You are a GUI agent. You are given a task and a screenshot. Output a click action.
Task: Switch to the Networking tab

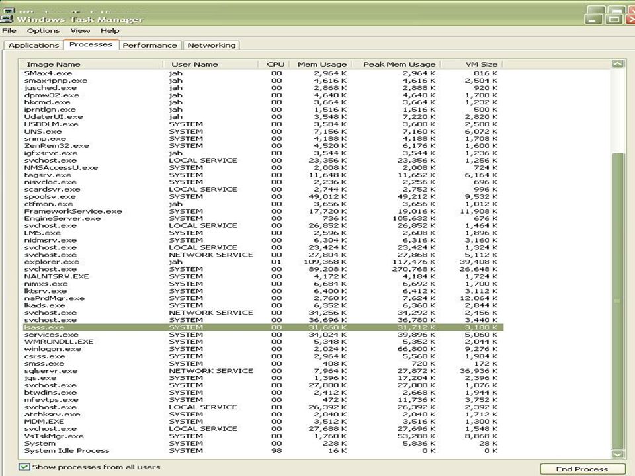pyautogui.click(x=212, y=45)
